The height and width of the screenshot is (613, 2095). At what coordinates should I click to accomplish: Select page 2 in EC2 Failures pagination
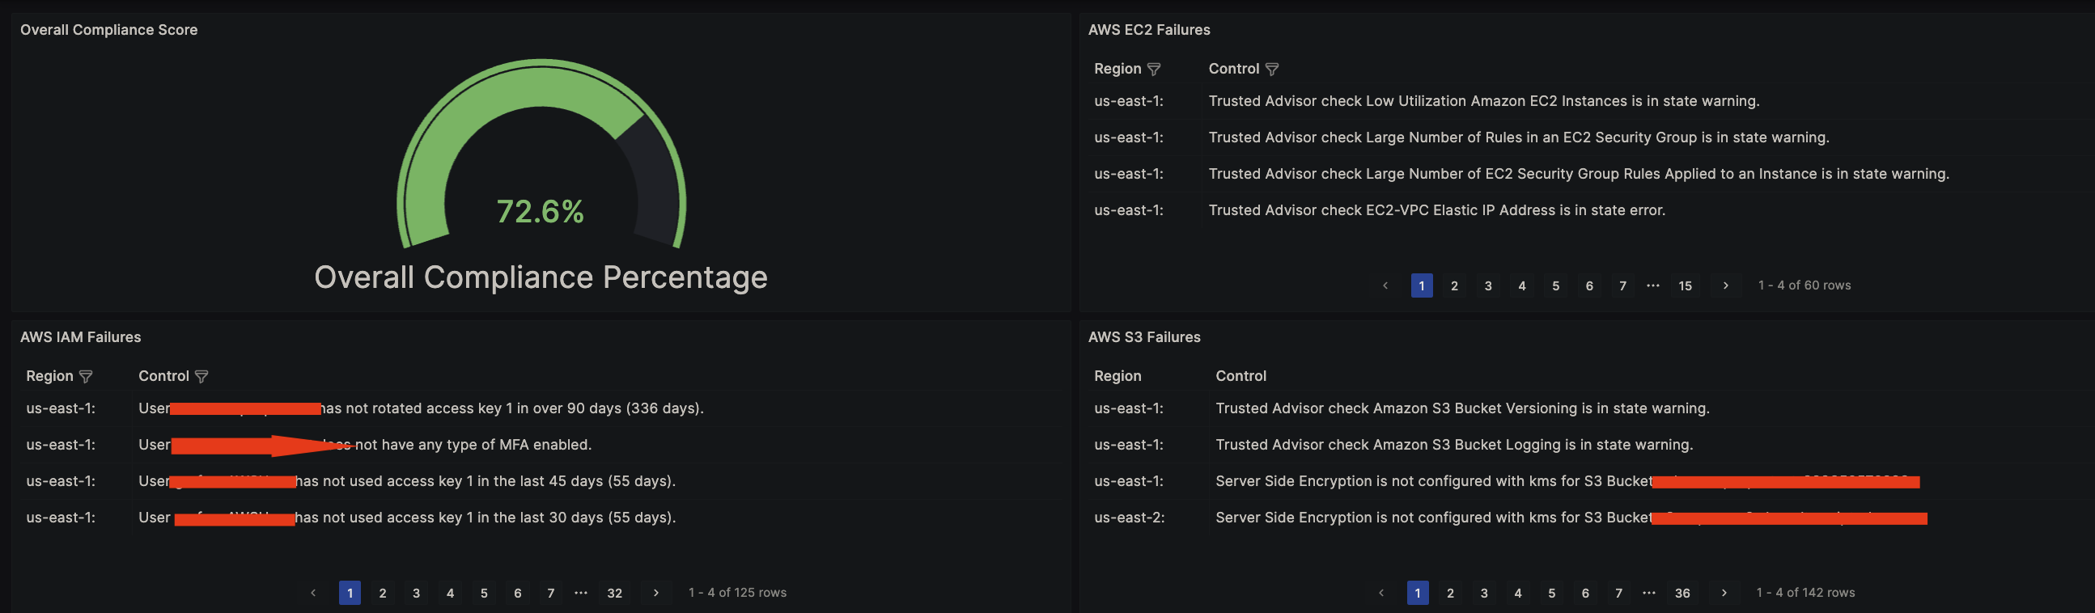coord(1454,286)
